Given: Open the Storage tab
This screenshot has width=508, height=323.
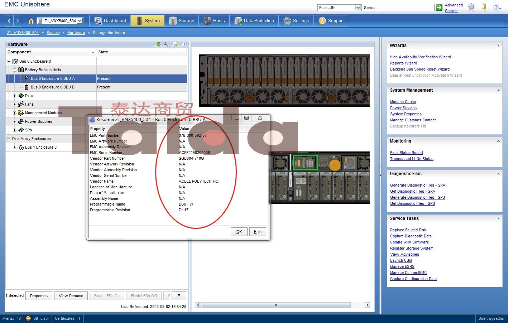Looking at the screenshot, I should click(x=182, y=21).
